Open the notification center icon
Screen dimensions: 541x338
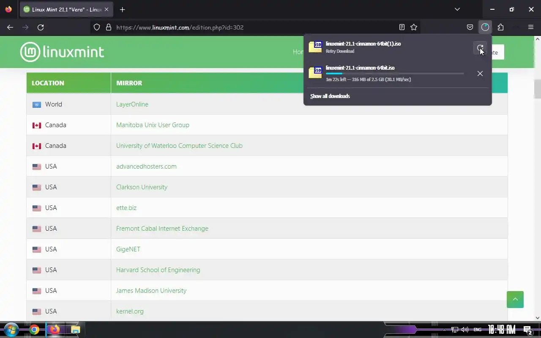click(x=527, y=330)
